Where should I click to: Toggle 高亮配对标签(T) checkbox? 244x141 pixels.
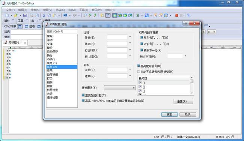point(83,95)
